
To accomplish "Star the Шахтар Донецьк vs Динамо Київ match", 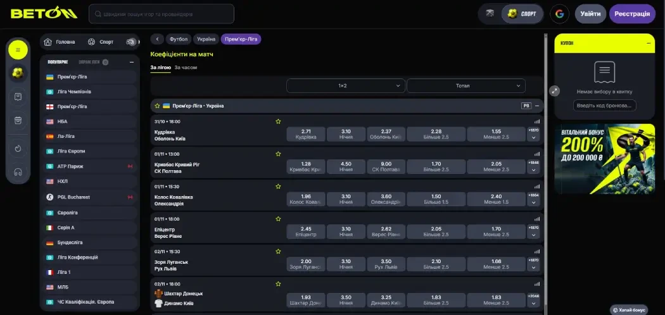I will [x=277, y=283].
